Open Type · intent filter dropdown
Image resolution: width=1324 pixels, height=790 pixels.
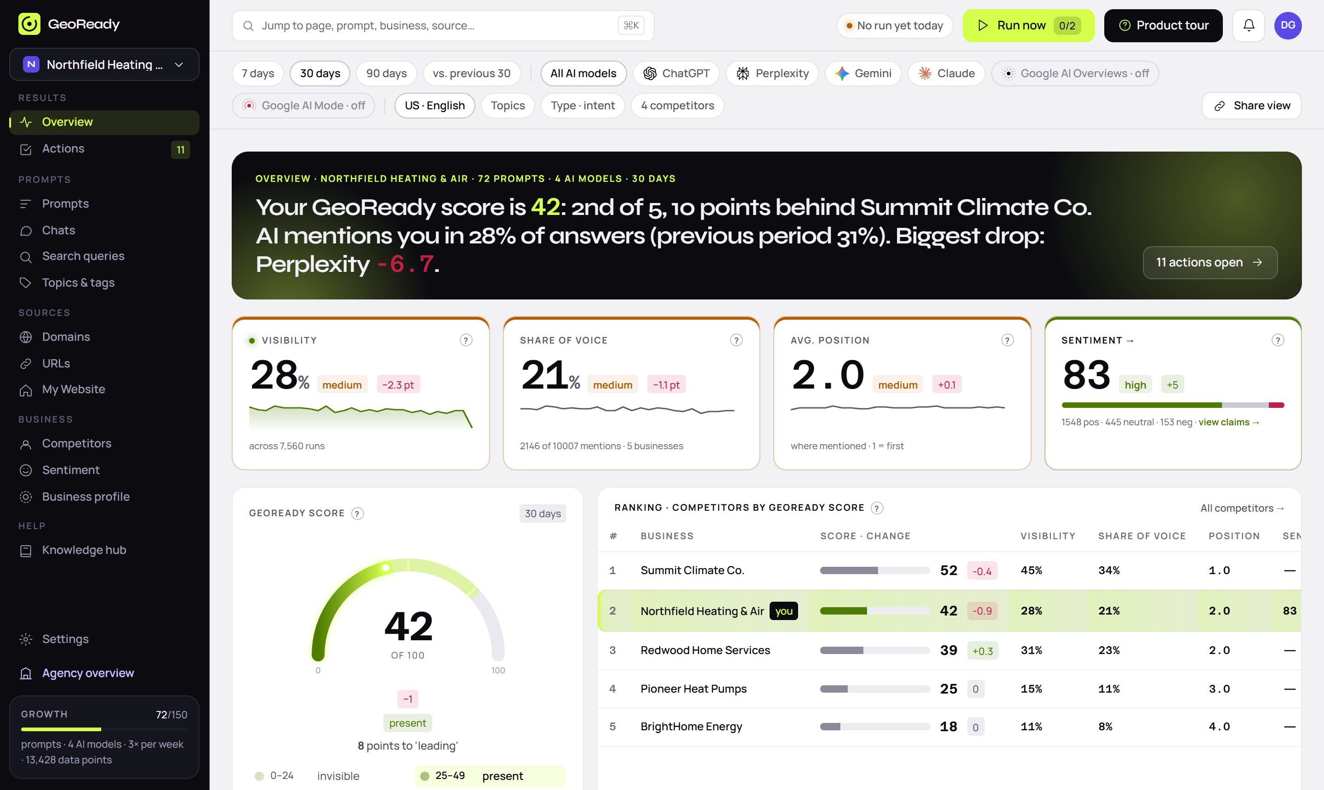pyautogui.click(x=582, y=105)
